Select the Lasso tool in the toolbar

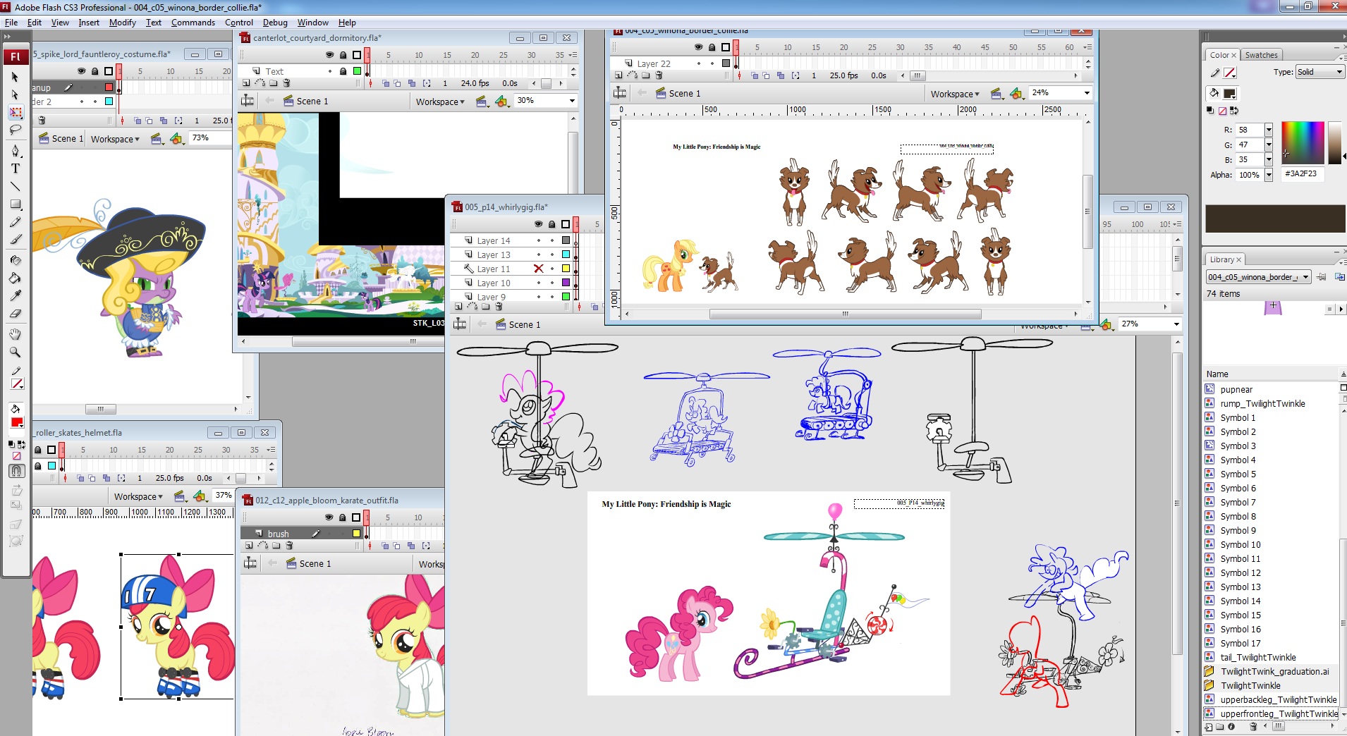pos(16,130)
